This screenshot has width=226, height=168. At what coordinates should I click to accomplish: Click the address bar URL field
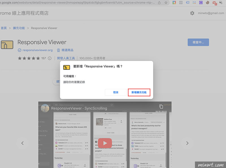[x=77, y=3]
